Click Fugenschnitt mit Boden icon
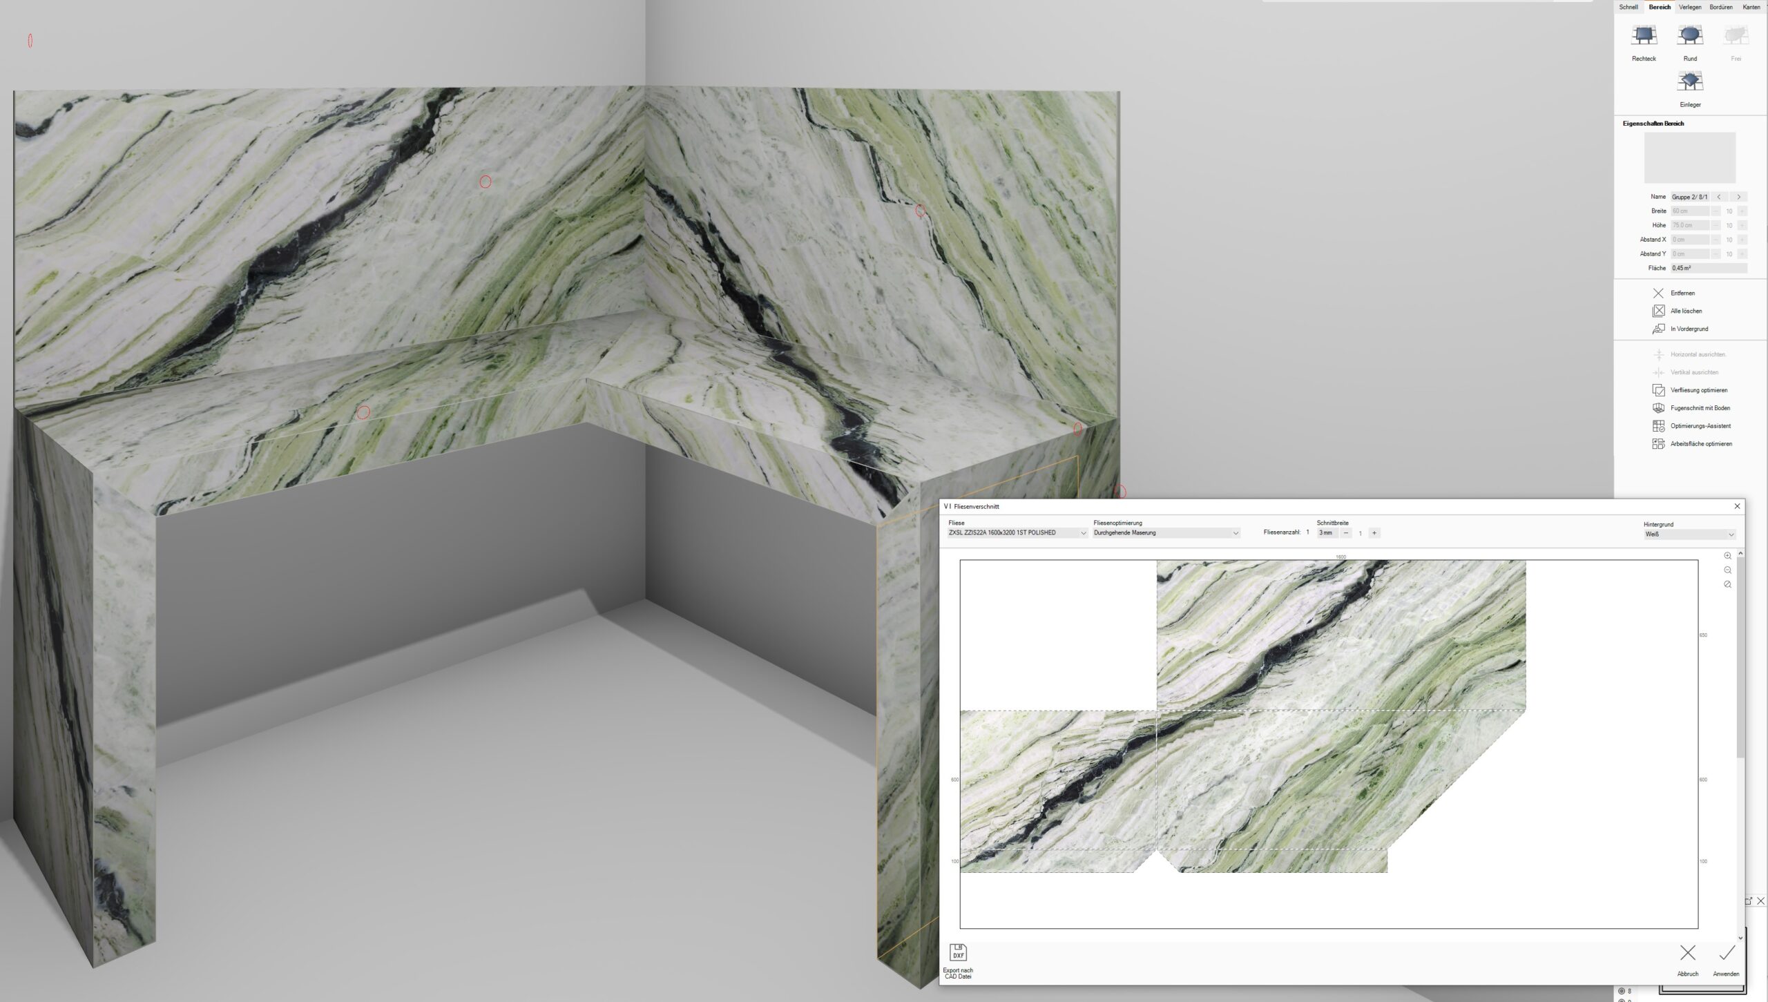The width and height of the screenshot is (1768, 1002). pyautogui.click(x=1658, y=409)
